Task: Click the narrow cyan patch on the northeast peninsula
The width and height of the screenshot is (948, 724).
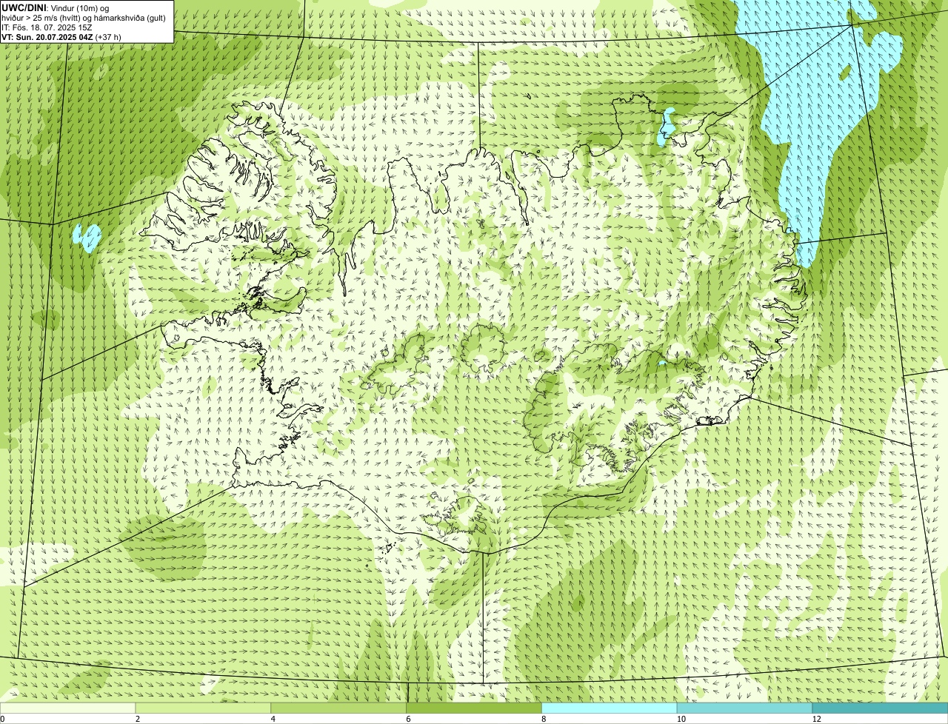Action: (667, 127)
